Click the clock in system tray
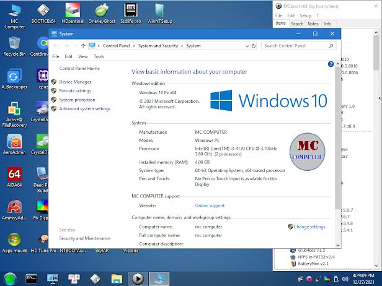Image resolution: width=382 pixels, height=286 pixels. 363,279
